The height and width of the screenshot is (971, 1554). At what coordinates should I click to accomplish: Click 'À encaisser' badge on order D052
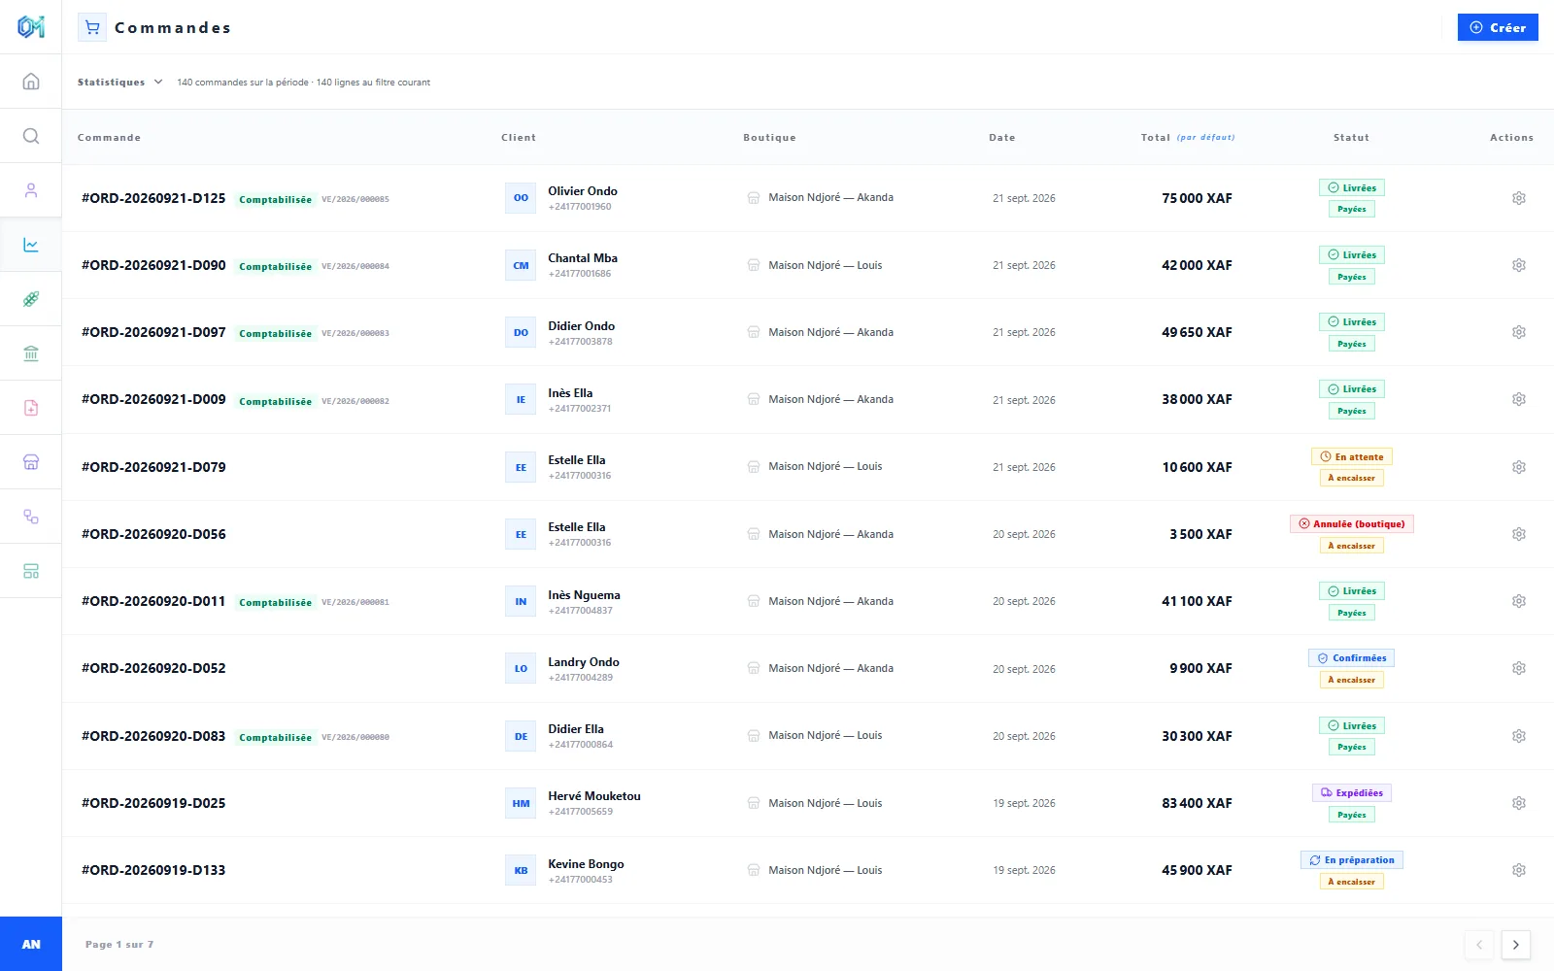pos(1351,680)
